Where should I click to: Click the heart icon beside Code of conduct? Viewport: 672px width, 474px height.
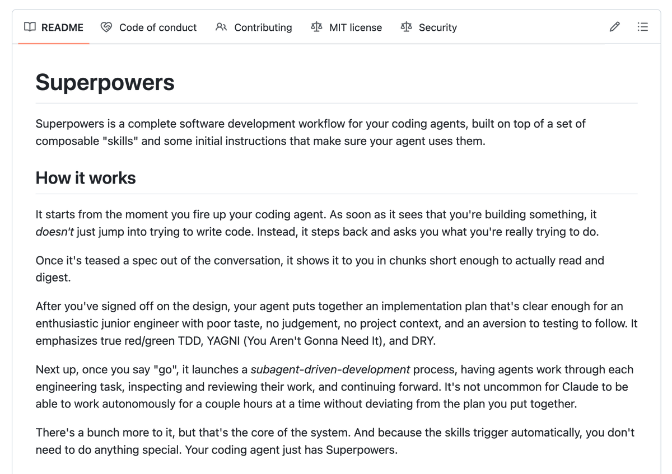point(106,27)
